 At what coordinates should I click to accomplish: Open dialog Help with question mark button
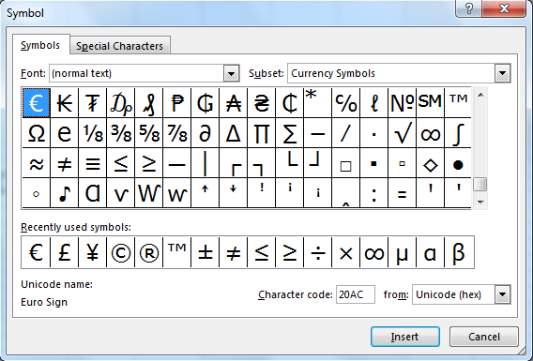point(469,8)
